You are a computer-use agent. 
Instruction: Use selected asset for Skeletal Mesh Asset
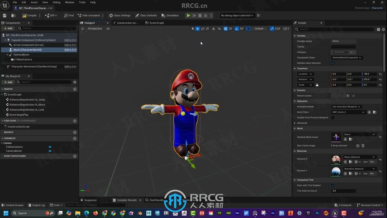(345, 139)
